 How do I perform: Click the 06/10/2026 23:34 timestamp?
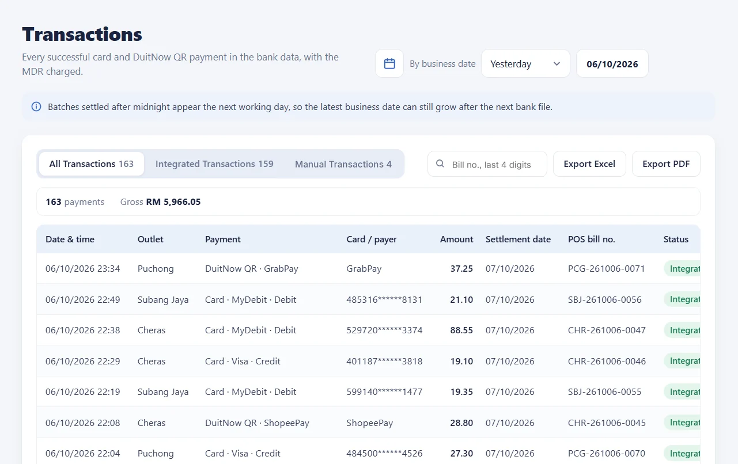[83, 269]
